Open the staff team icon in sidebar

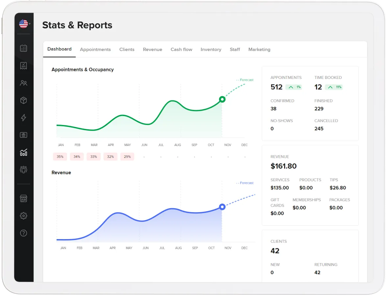tap(24, 170)
